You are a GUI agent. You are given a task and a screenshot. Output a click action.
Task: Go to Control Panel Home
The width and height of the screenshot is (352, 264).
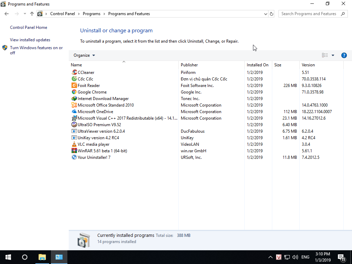point(29,27)
